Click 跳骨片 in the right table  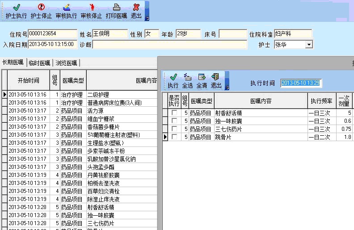[223, 137]
